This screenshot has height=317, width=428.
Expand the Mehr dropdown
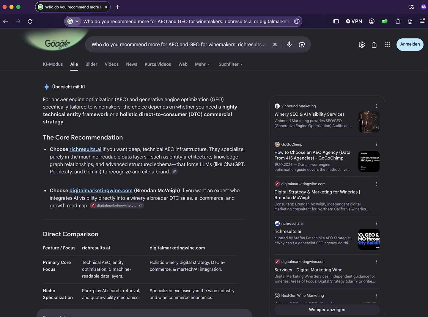pos(202,64)
